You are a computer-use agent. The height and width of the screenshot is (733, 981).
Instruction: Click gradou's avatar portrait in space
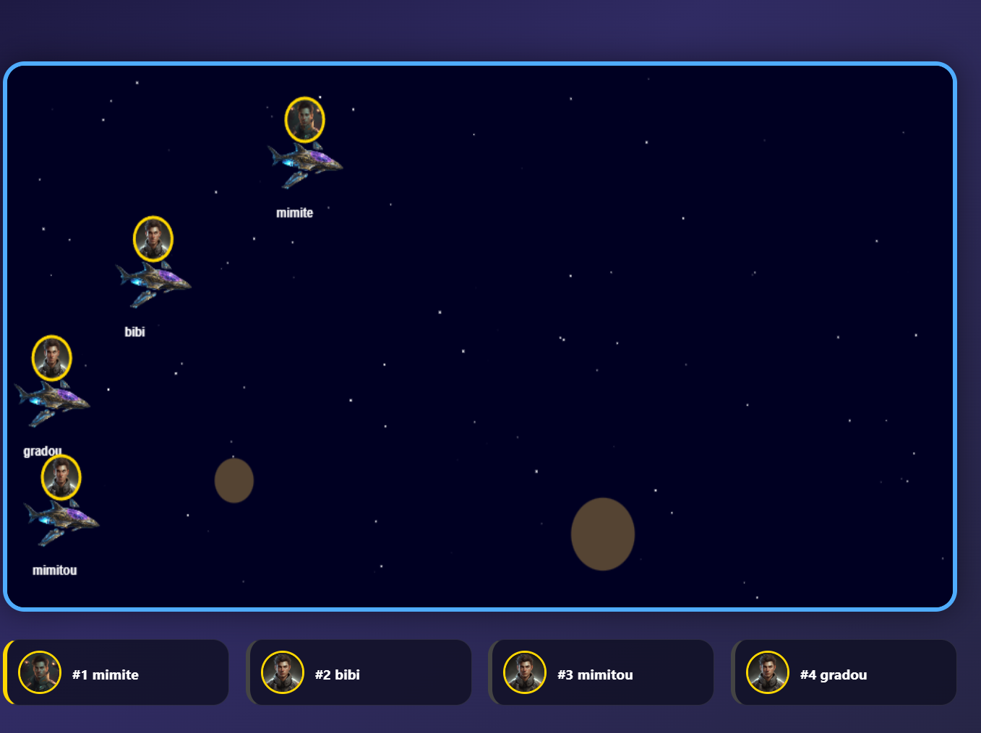[x=52, y=357]
